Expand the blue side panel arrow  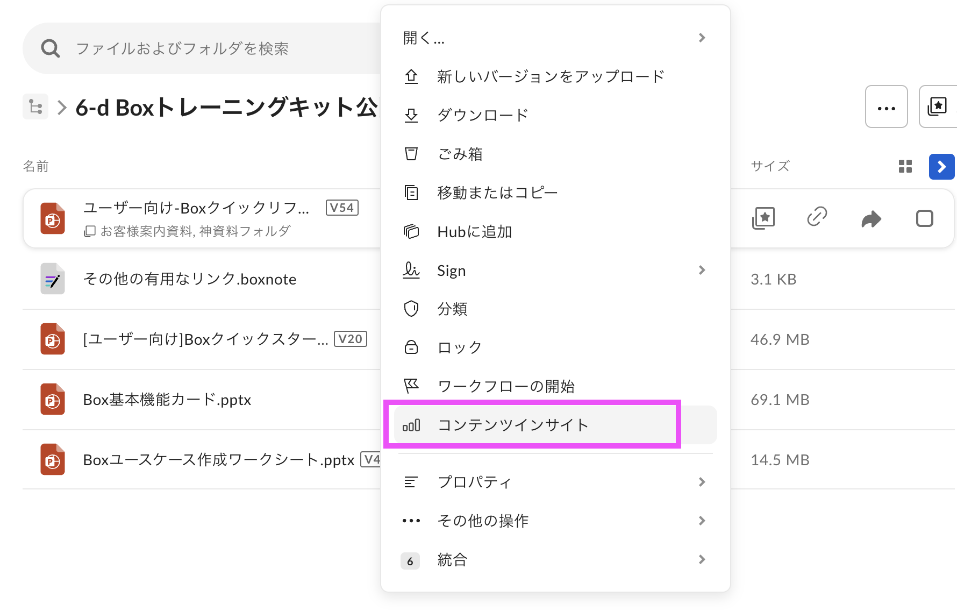coord(941,167)
